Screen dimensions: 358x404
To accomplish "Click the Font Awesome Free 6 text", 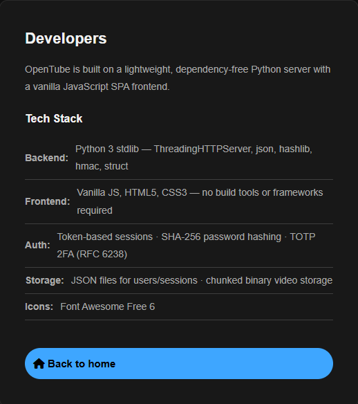I will click(x=108, y=306).
